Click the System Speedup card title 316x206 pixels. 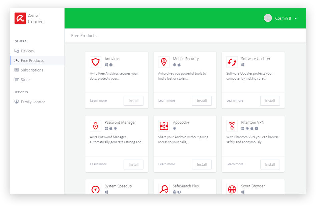point(118,186)
